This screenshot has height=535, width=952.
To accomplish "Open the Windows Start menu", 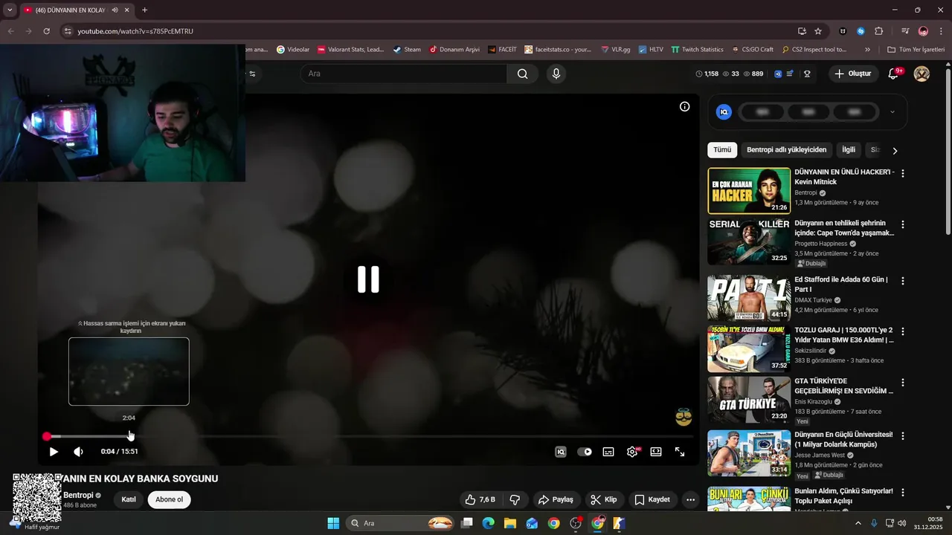I will pyautogui.click(x=333, y=523).
